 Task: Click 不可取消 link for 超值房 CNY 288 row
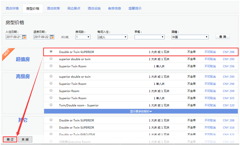[x=210, y=52]
